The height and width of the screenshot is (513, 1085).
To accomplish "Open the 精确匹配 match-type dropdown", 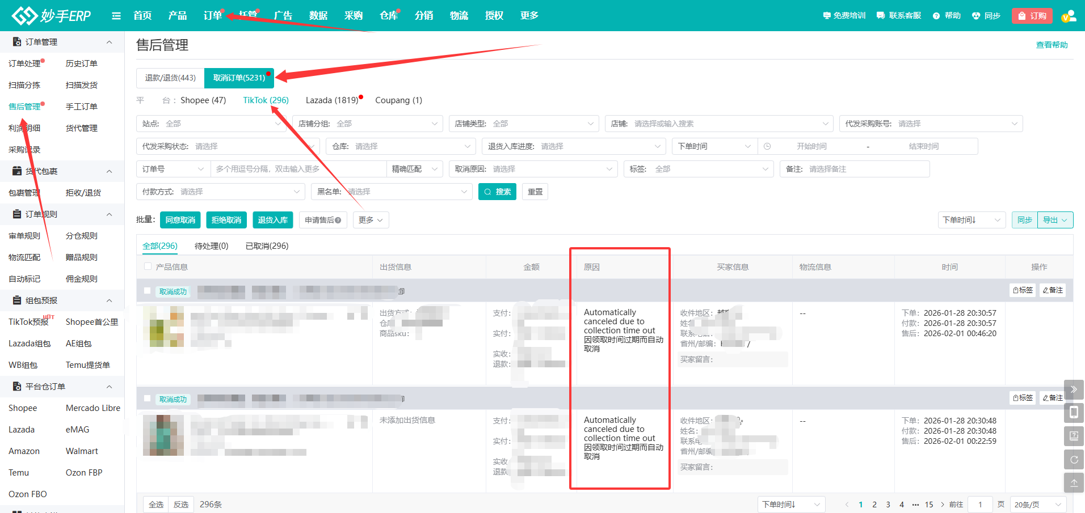I will point(415,169).
